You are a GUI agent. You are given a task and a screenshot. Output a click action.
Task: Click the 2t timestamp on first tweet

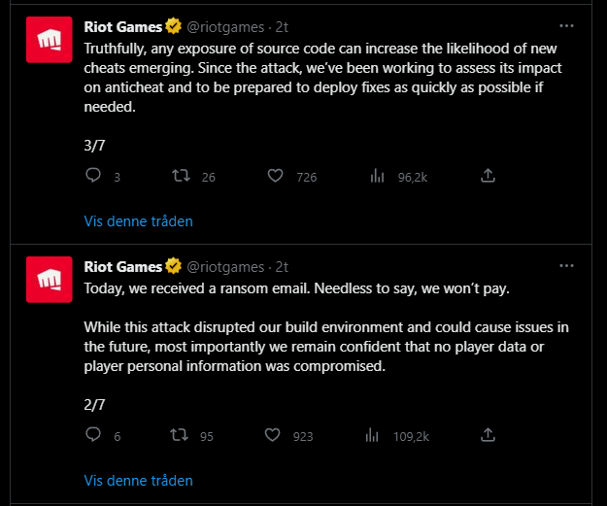pos(282,27)
